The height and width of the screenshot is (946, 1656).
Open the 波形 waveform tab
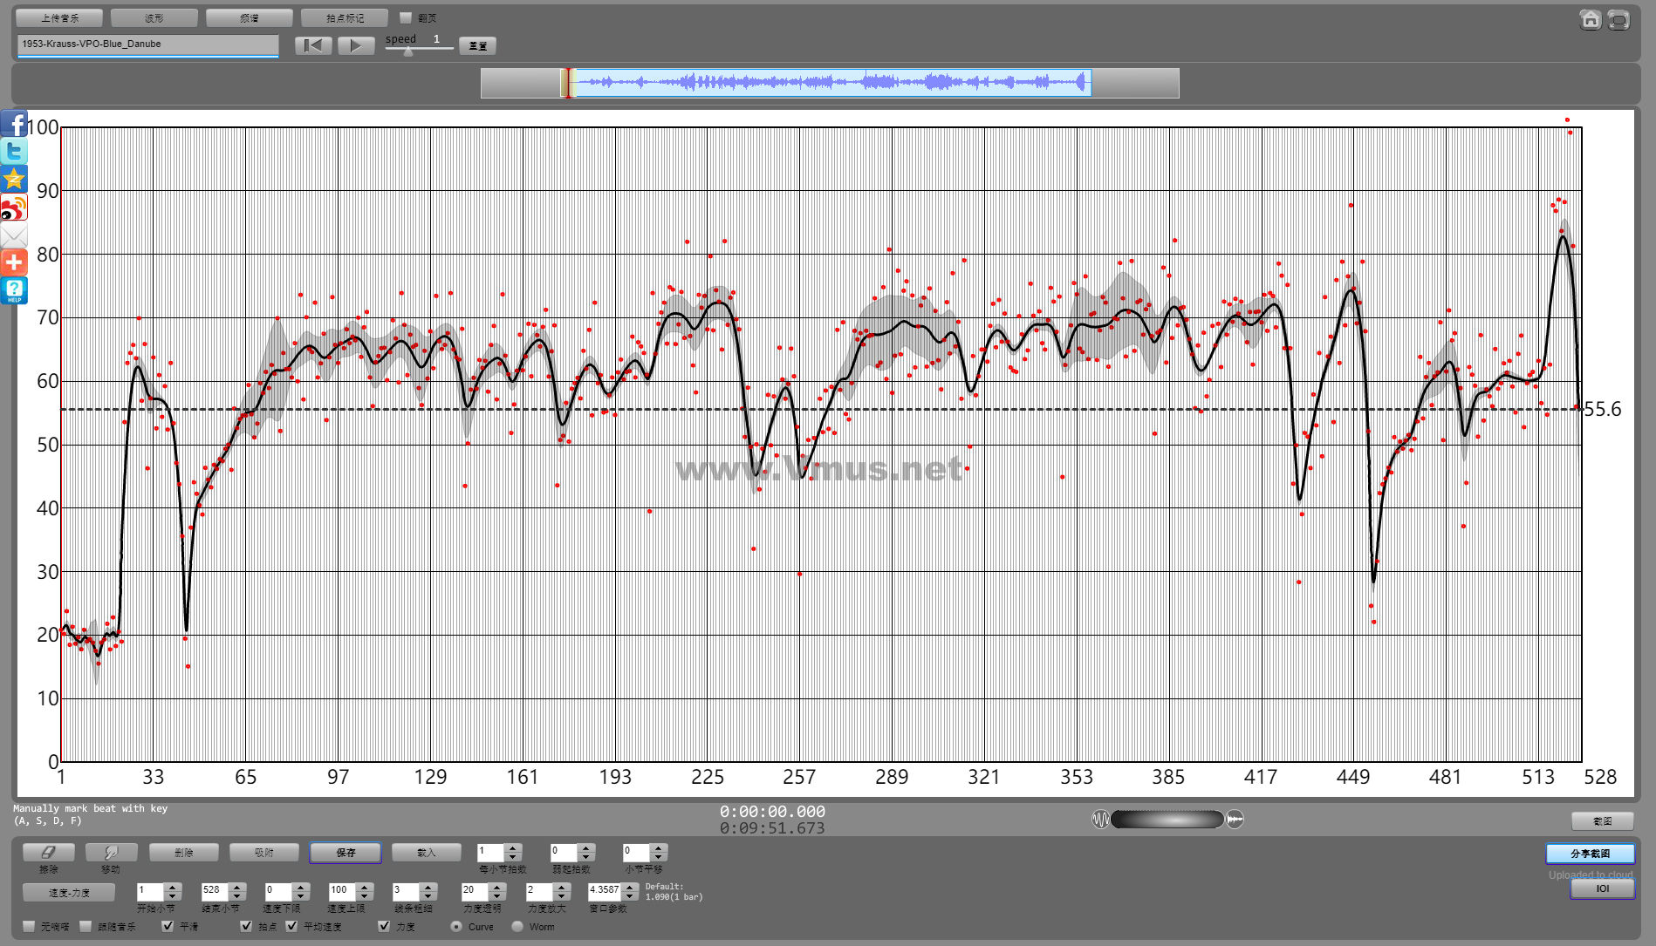pyautogui.click(x=154, y=18)
